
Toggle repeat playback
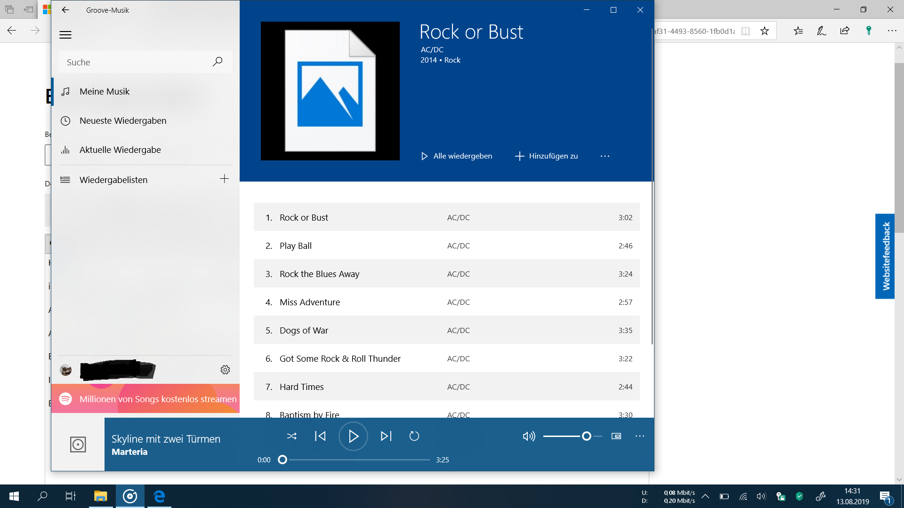tap(414, 436)
